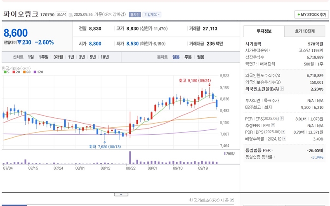Viewport: 330px width, 206px height.
Task: Click the MY STOCK 추가 button
Action: tap(311, 14)
